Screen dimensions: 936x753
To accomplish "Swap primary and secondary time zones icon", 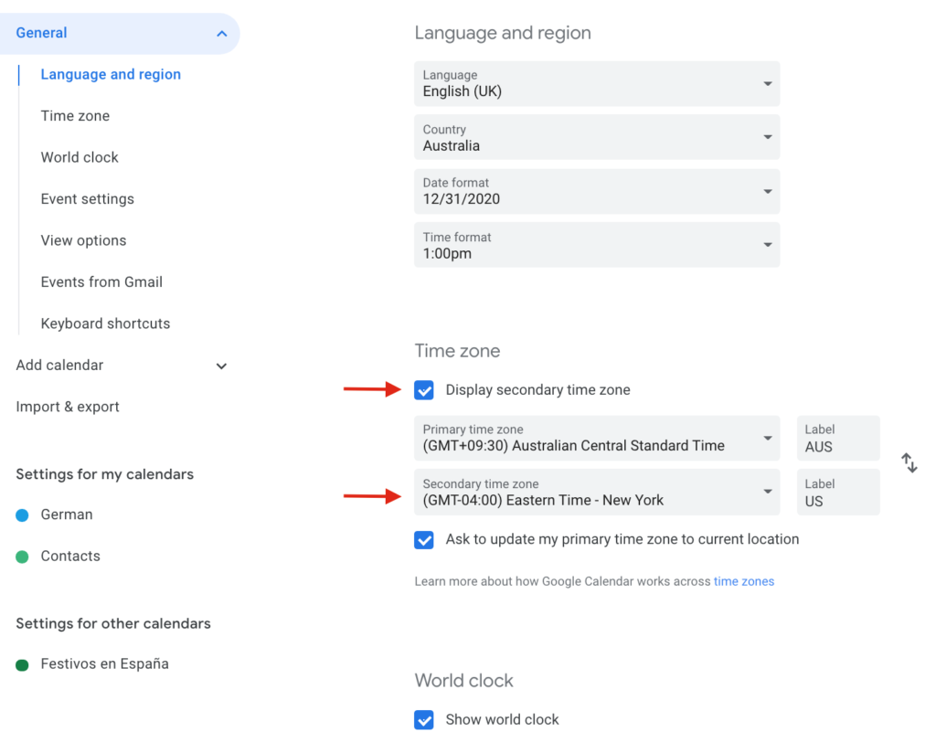I will (909, 462).
